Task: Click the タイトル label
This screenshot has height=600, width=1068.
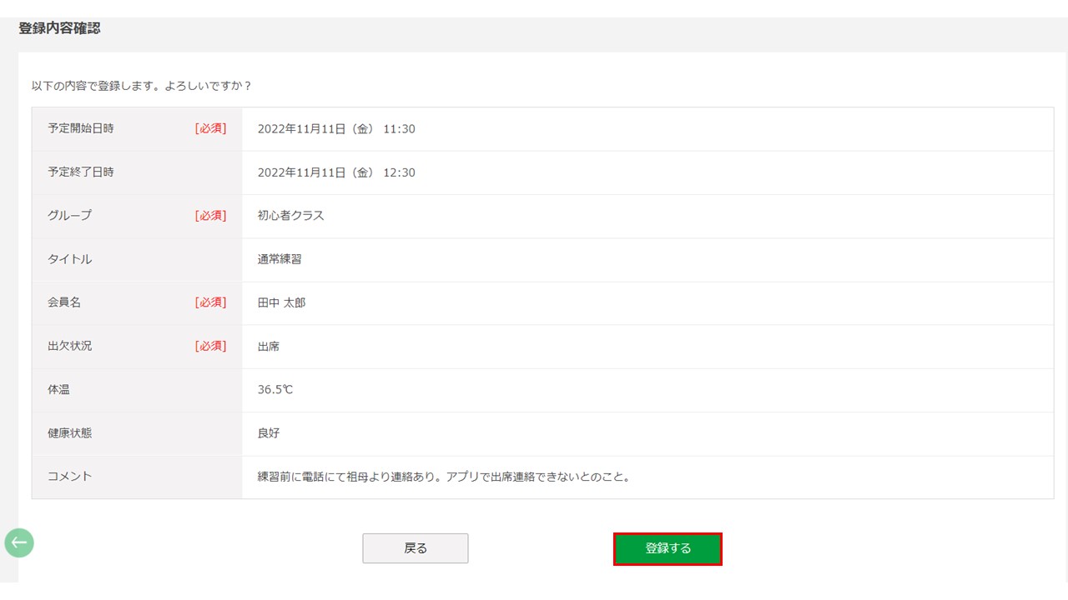Action: coord(70,259)
